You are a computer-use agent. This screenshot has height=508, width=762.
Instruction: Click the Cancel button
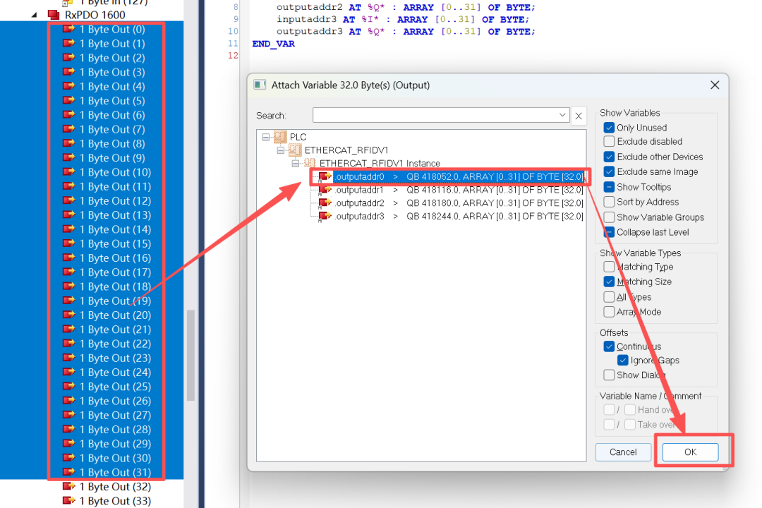623,452
